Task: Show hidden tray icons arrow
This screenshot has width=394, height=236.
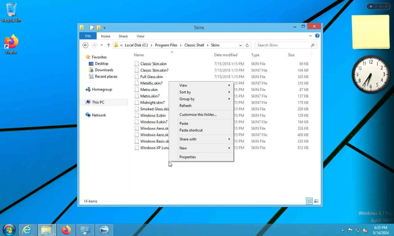Action: point(343,230)
